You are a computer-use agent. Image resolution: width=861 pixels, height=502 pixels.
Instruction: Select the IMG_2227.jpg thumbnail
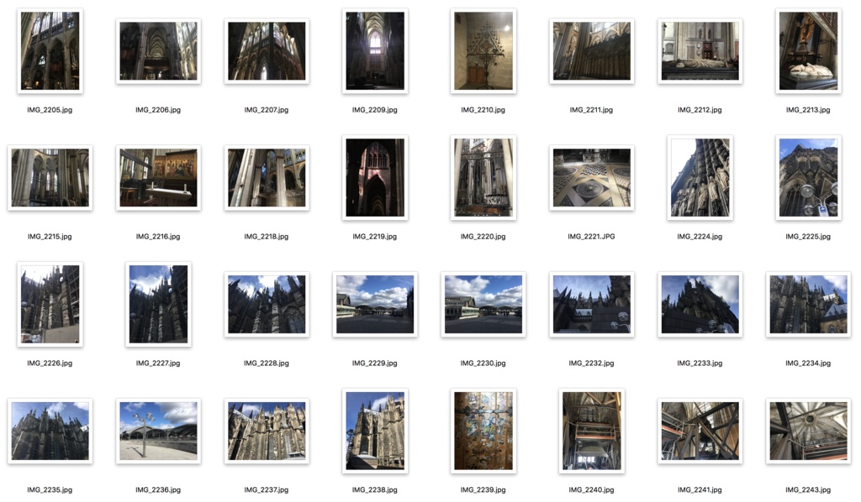pos(158,304)
